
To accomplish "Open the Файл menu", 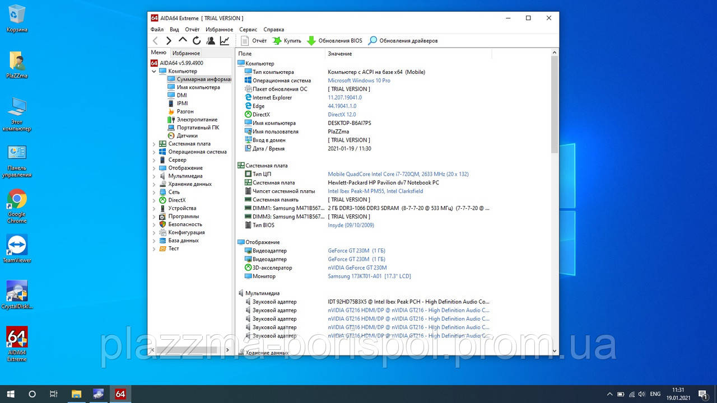I will coord(157,29).
